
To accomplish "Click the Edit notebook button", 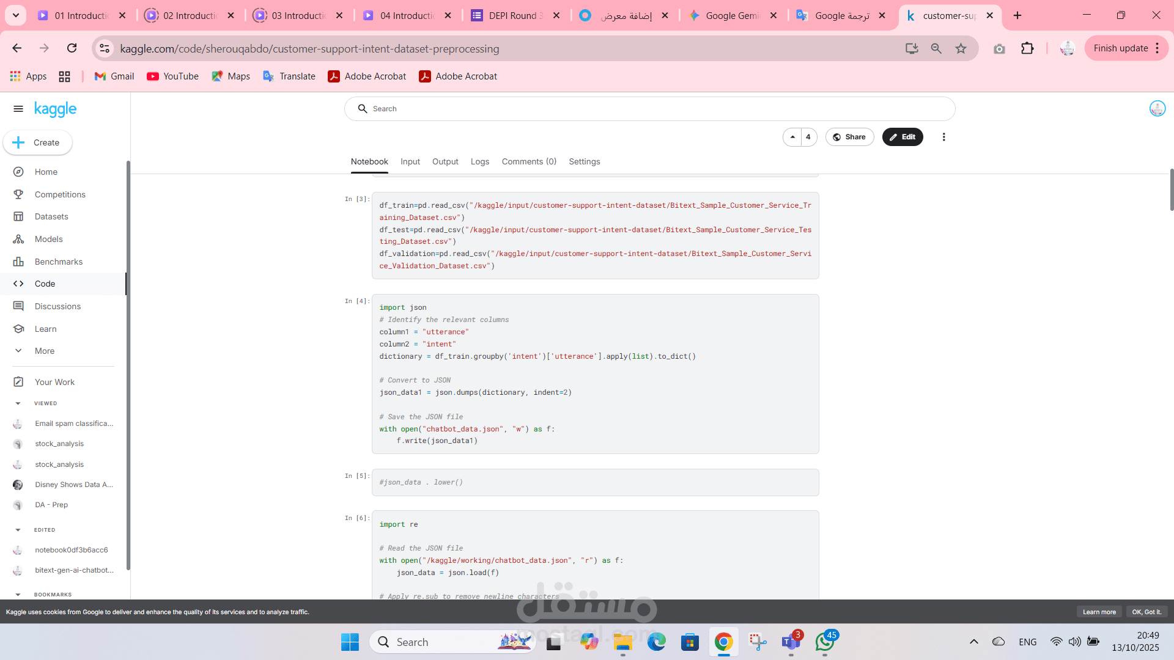I will coord(902,137).
